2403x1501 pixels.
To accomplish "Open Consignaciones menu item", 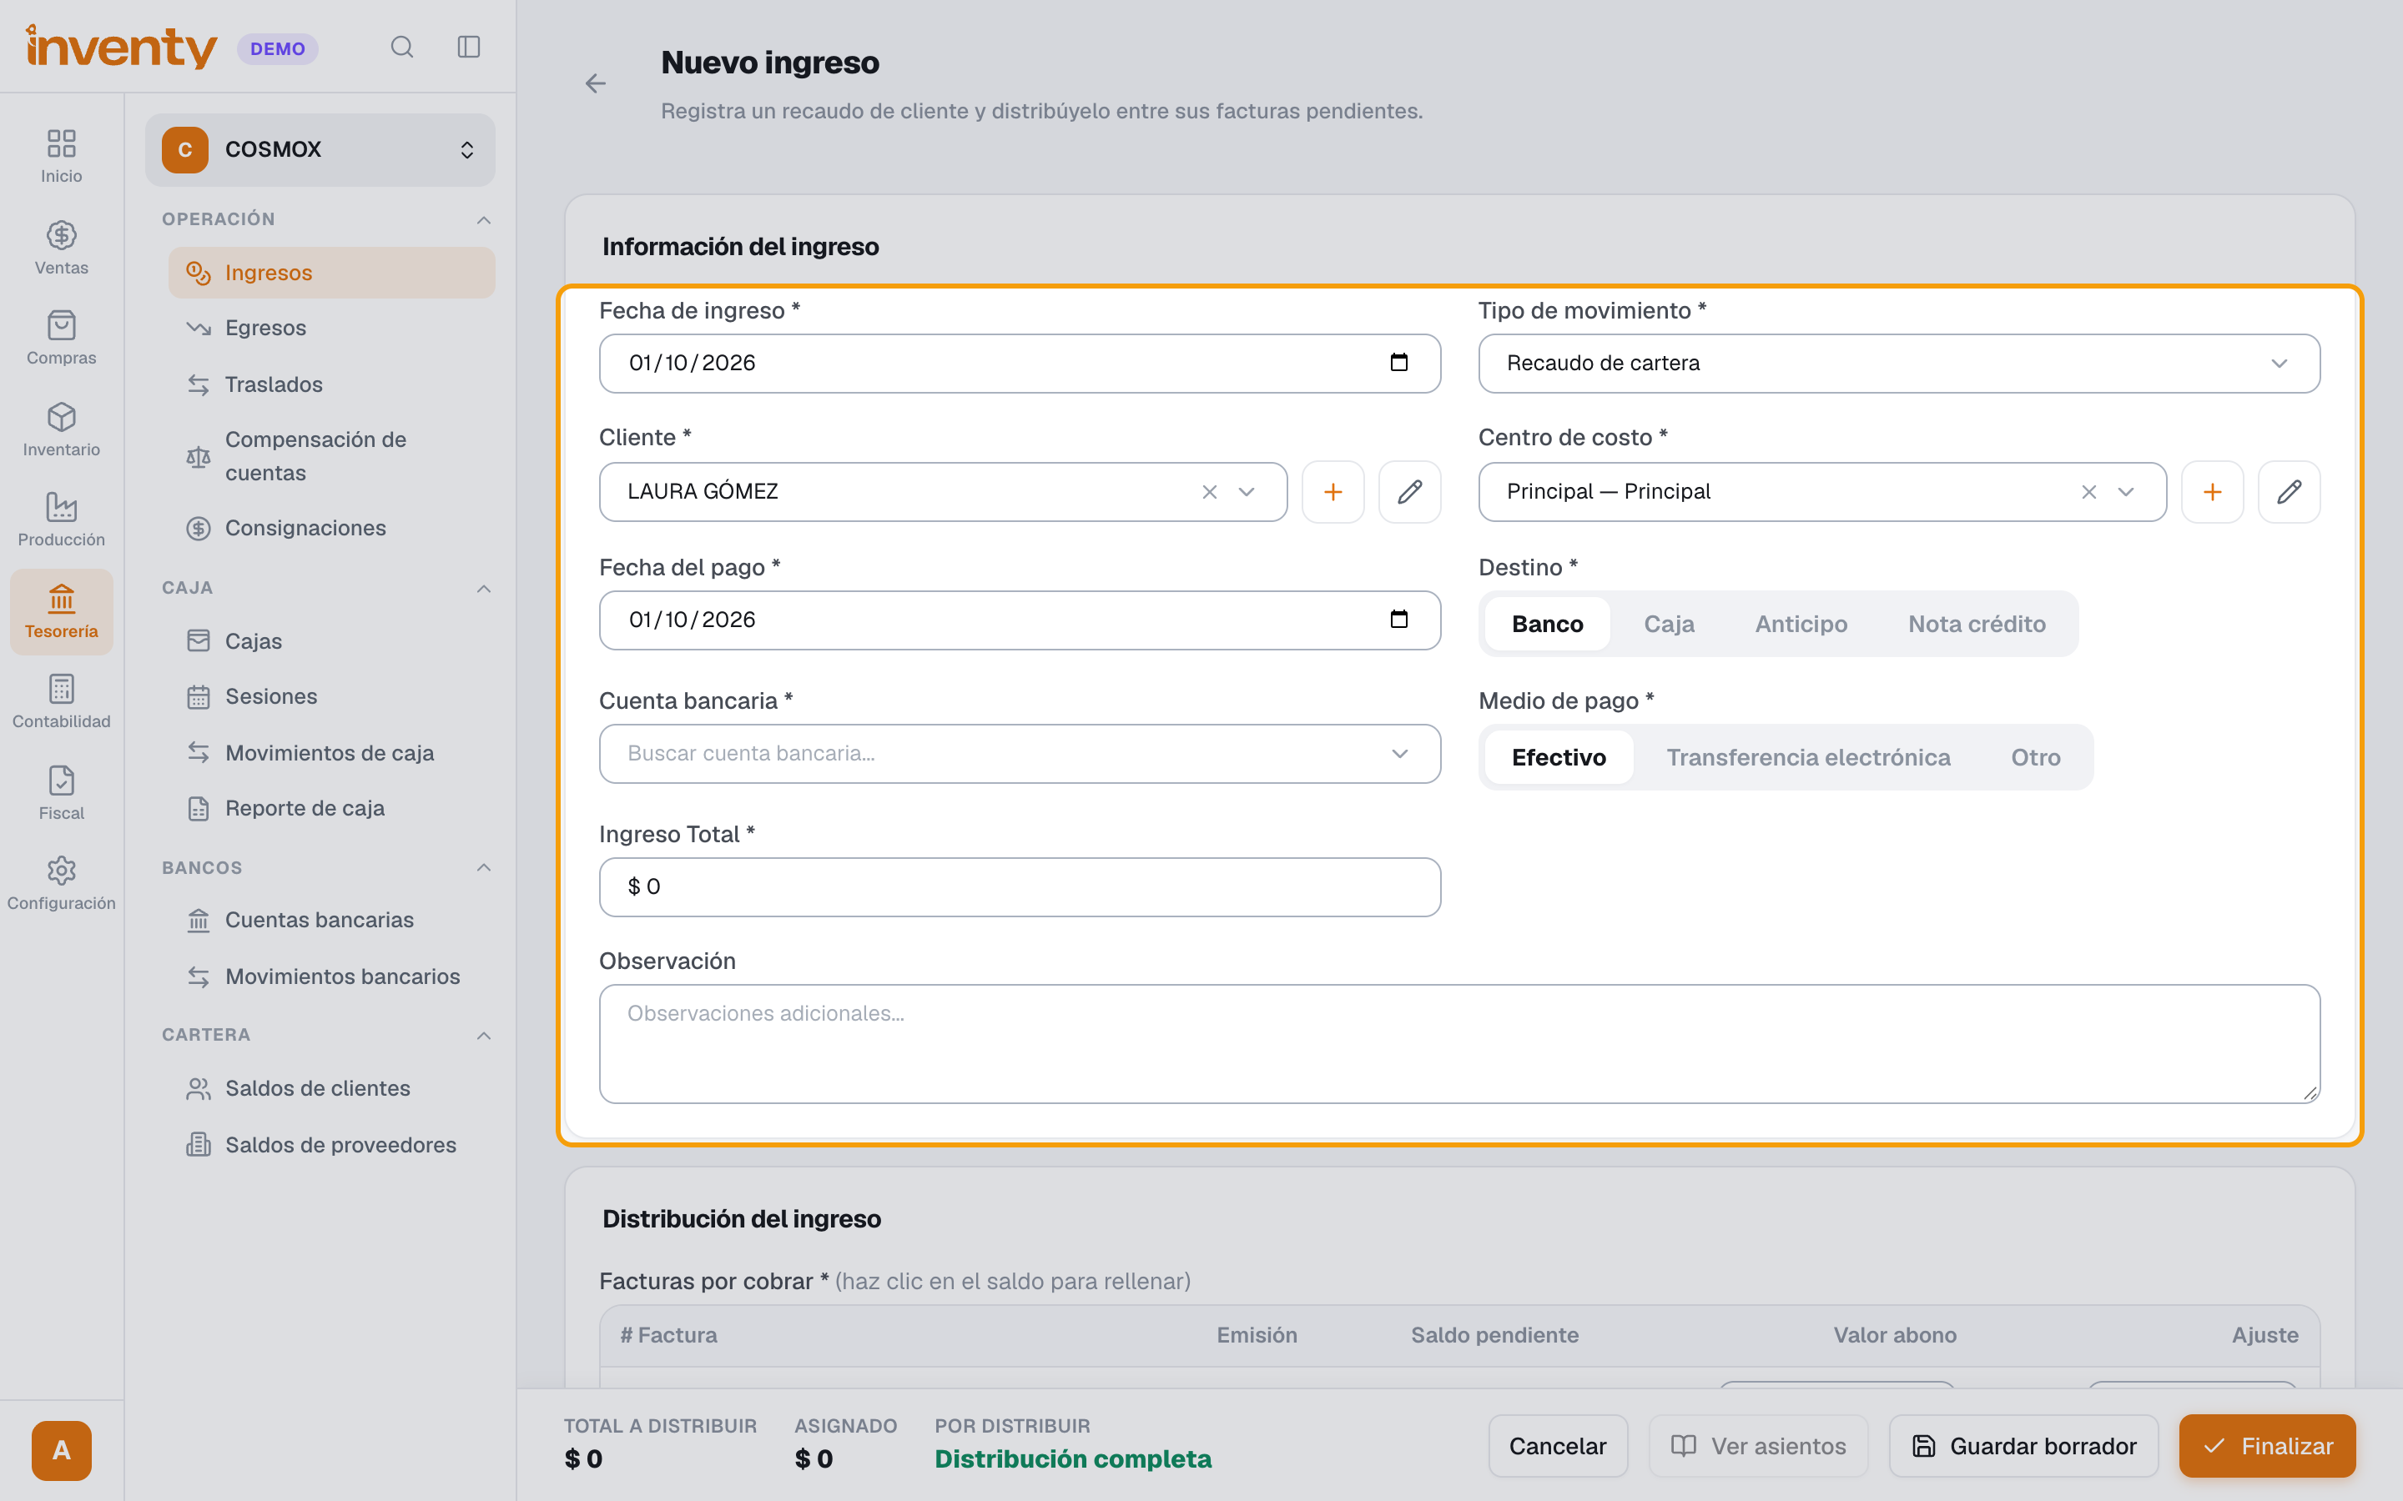I will (x=331, y=528).
